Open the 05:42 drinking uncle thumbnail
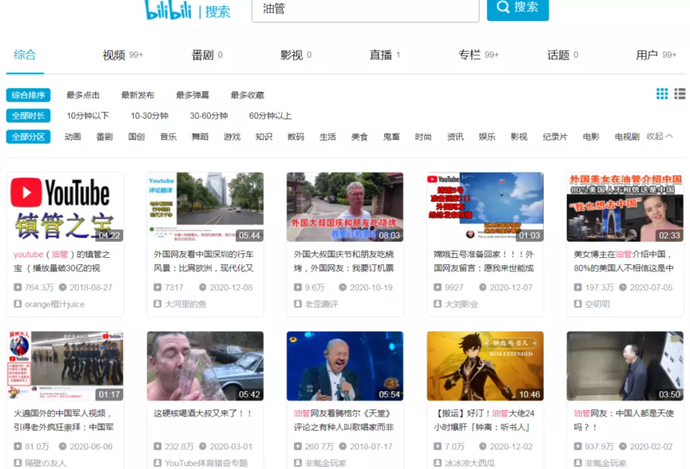Image resolution: width=690 pixels, height=469 pixels. click(x=205, y=366)
